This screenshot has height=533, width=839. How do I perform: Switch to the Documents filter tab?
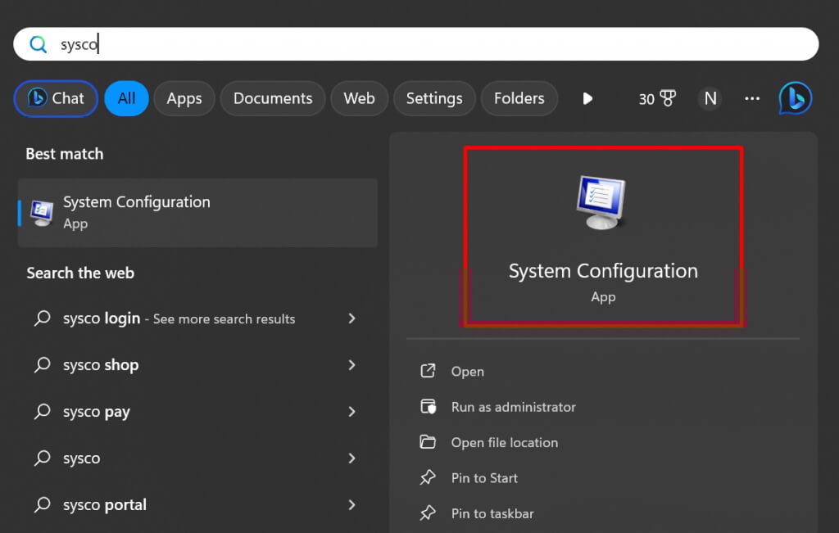(273, 98)
